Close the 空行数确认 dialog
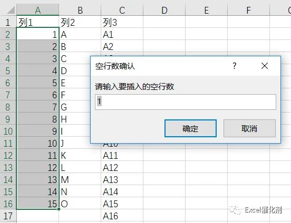 click(x=265, y=66)
